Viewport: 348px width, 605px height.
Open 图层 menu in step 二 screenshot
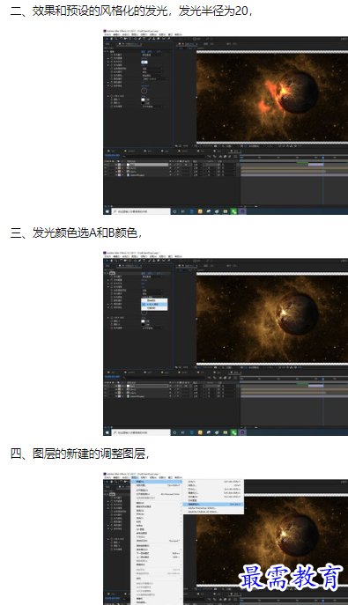coord(134,34)
